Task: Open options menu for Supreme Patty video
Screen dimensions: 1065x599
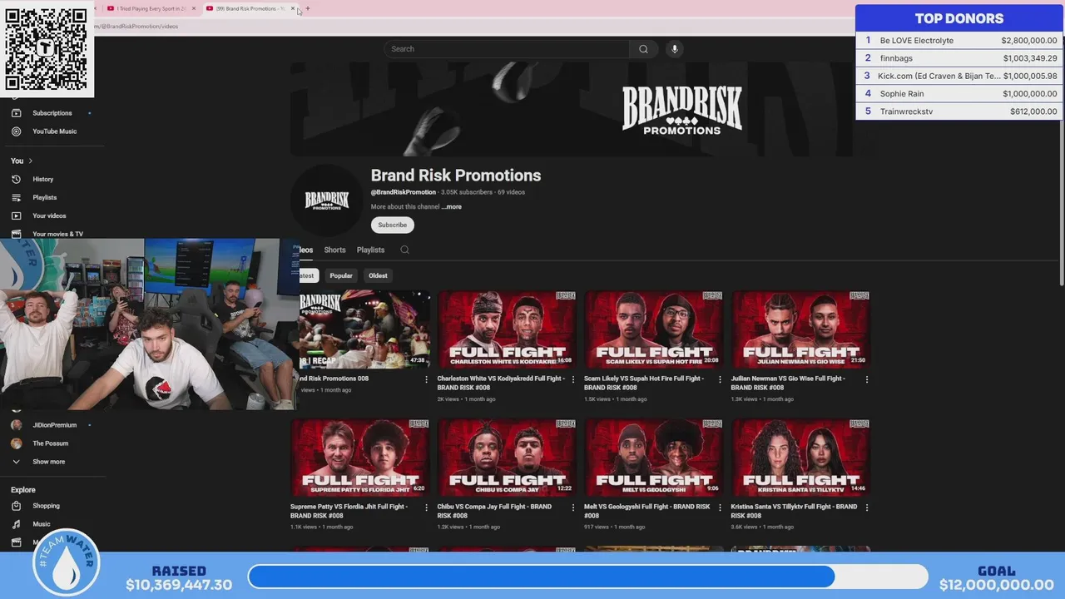Action: tap(426, 507)
